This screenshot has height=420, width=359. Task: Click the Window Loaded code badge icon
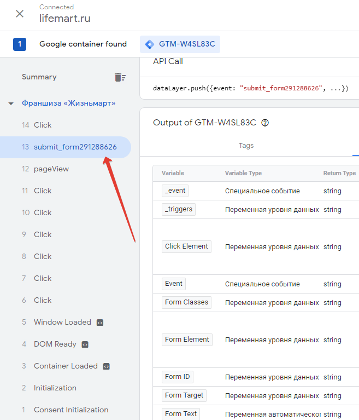[x=100, y=323]
